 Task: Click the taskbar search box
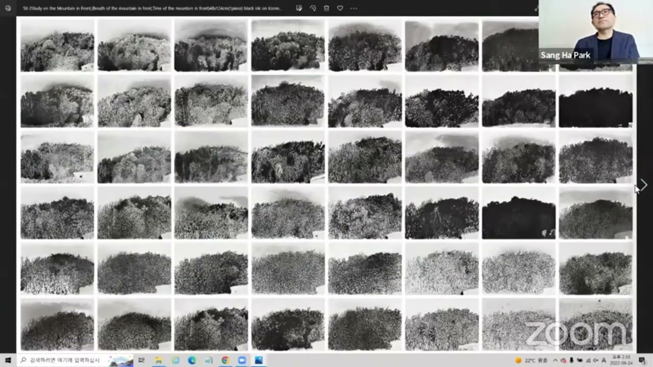[75, 360]
